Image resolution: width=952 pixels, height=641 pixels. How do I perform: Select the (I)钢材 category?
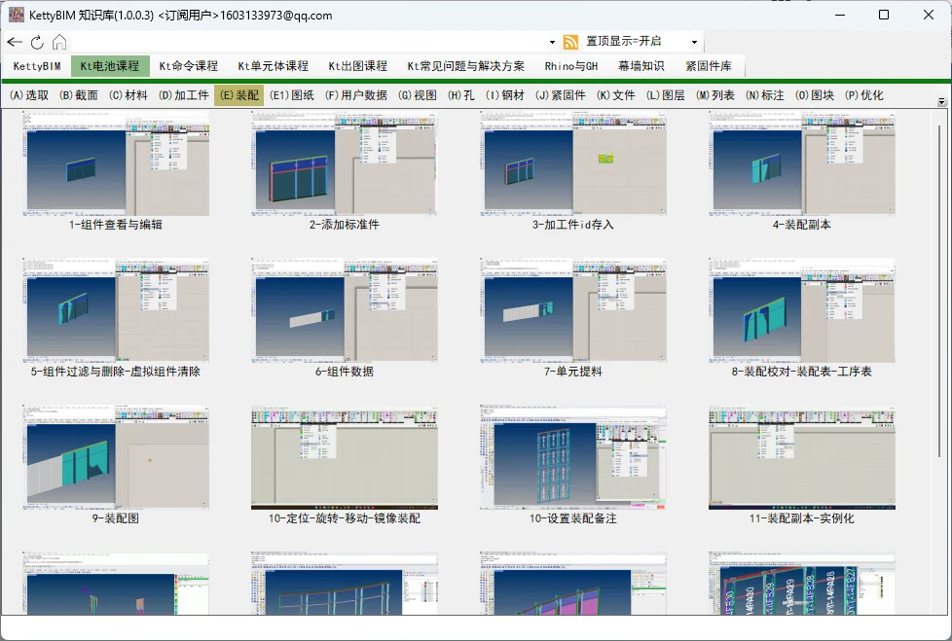[x=505, y=95]
